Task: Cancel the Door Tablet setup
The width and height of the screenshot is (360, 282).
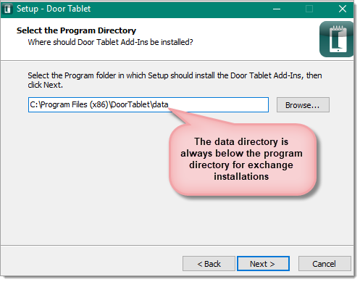Action: 325,264
